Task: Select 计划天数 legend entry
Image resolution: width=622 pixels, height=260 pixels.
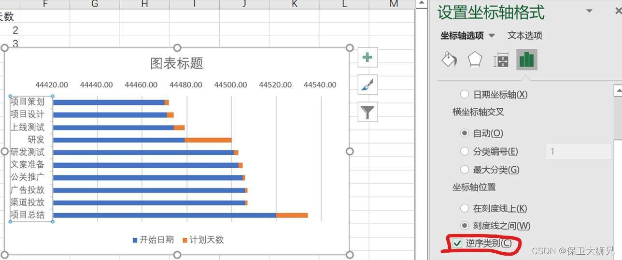Action: (203, 240)
